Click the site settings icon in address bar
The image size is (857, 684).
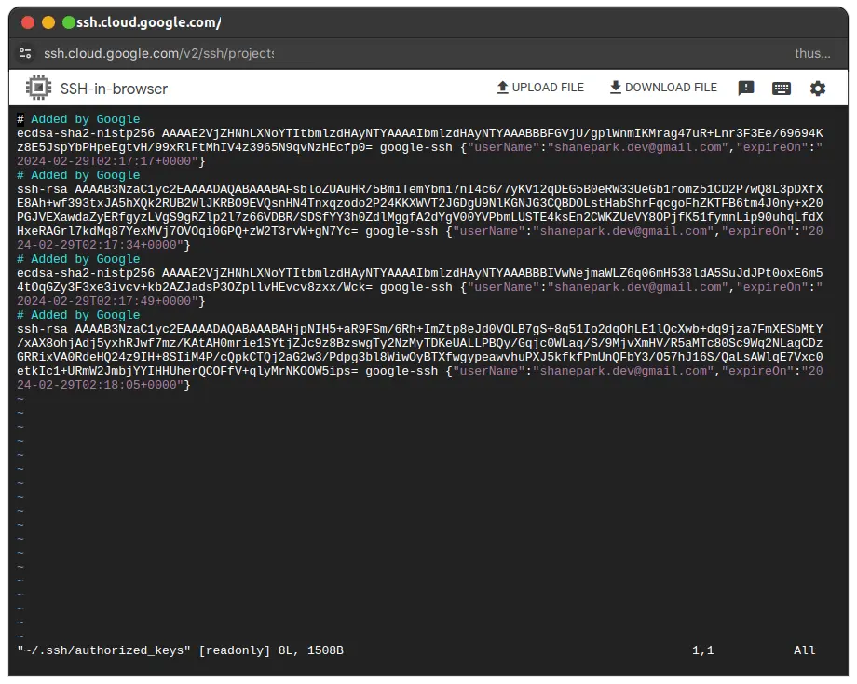(x=25, y=53)
